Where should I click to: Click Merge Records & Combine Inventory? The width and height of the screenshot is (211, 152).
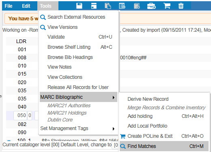click(x=166, y=108)
